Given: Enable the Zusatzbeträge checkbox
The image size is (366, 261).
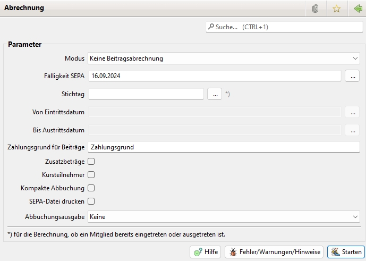Looking at the screenshot, I should point(91,161).
